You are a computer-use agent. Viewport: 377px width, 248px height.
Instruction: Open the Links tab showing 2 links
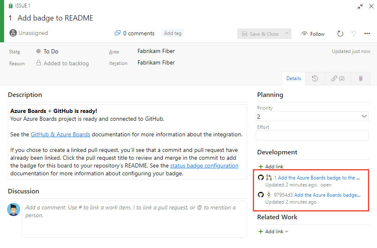(337, 78)
